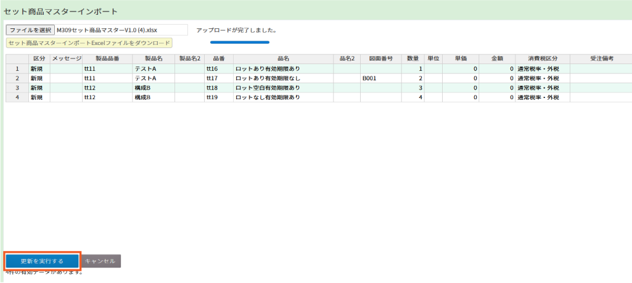Click the ロット空白有効期限あり cell
The height and width of the screenshot is (283, 632).
point(283,88)
